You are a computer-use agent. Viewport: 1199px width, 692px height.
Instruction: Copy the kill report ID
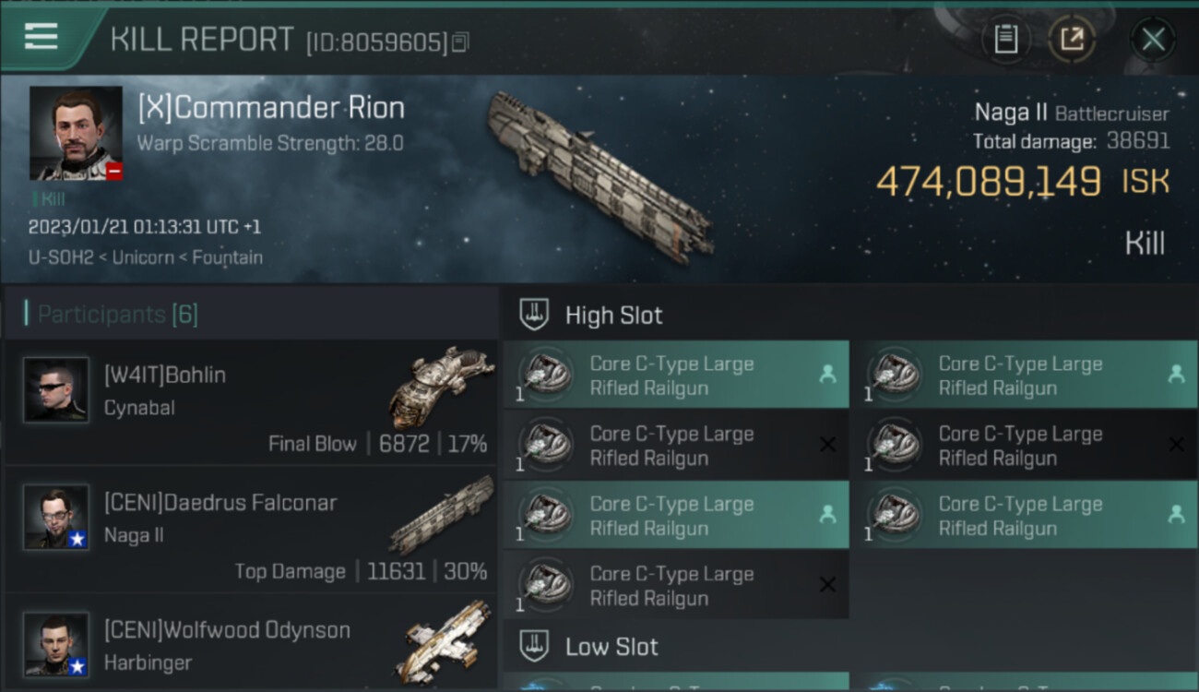pos(460,42)
